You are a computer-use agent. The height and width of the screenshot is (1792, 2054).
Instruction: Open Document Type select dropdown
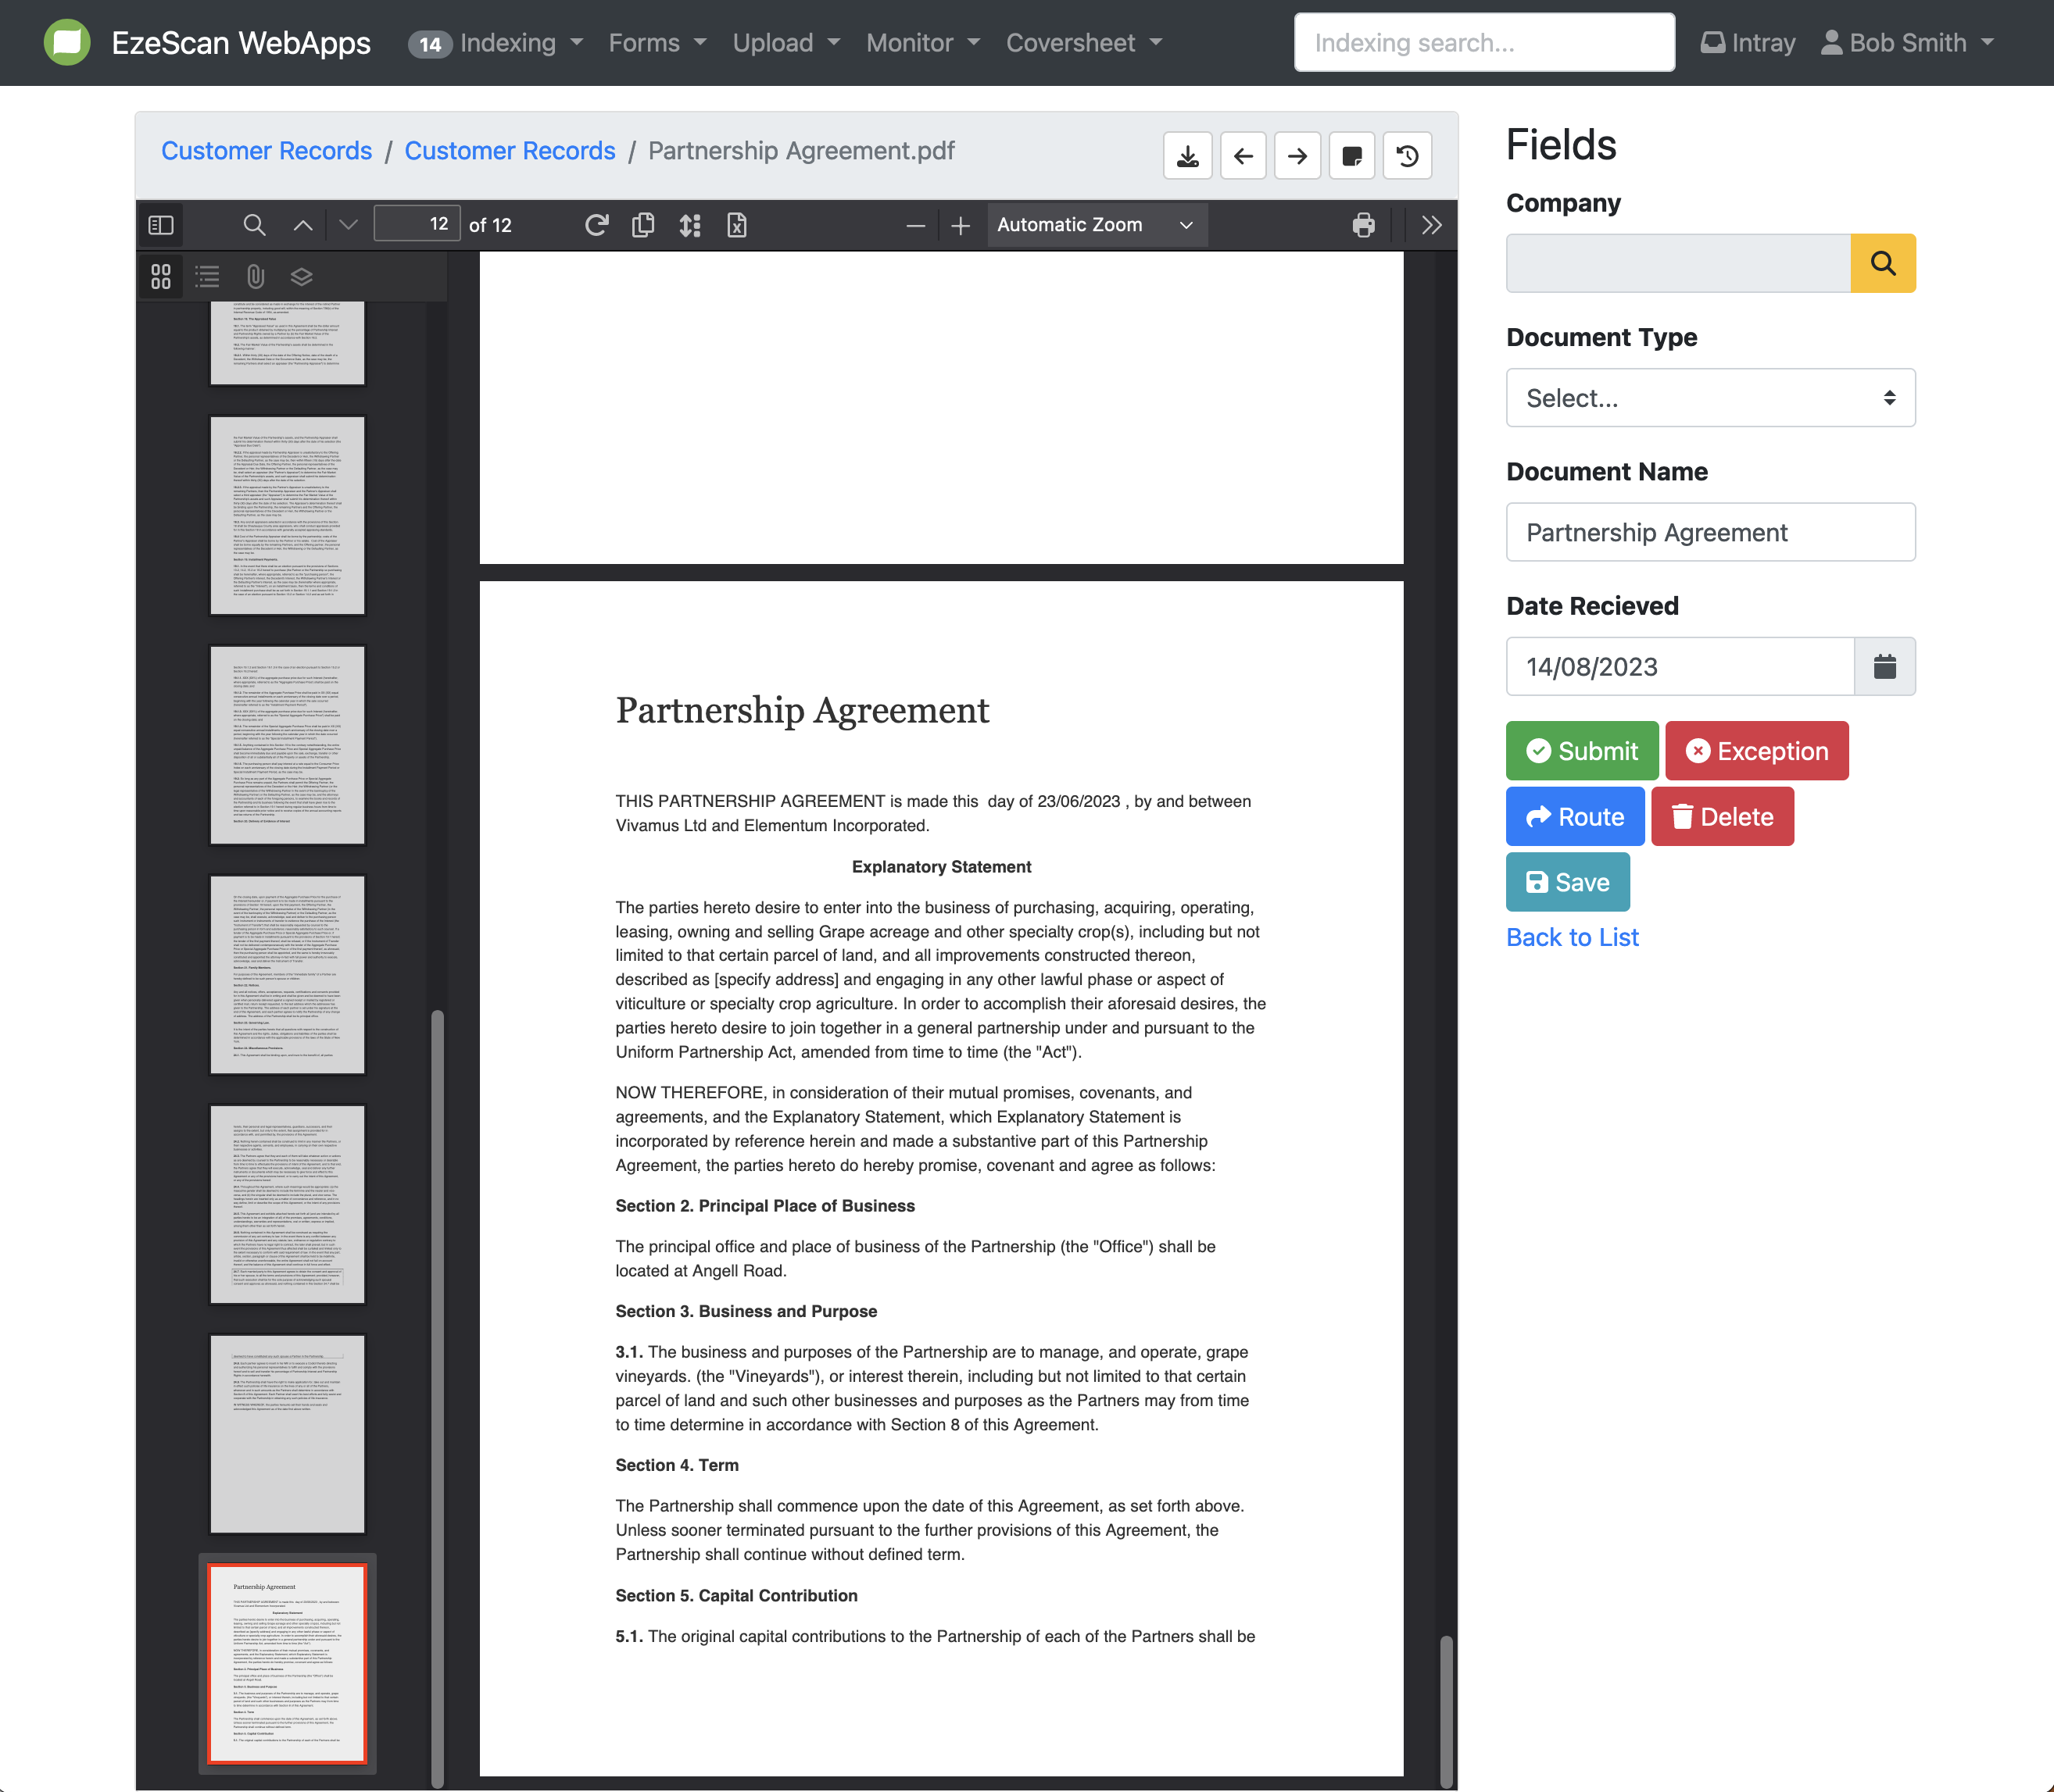pyautogui.click(x=1710, y=398)
